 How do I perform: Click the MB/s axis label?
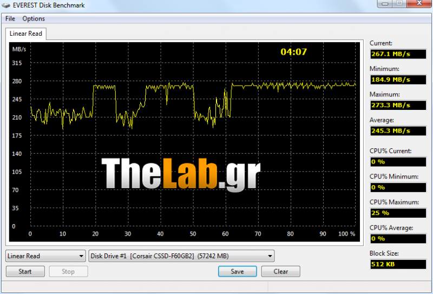point(19,49)
